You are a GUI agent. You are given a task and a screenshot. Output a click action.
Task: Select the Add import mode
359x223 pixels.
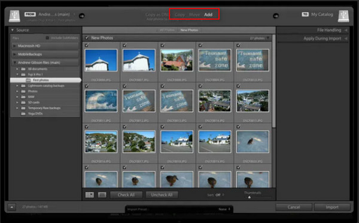click(x=208, y=14)
